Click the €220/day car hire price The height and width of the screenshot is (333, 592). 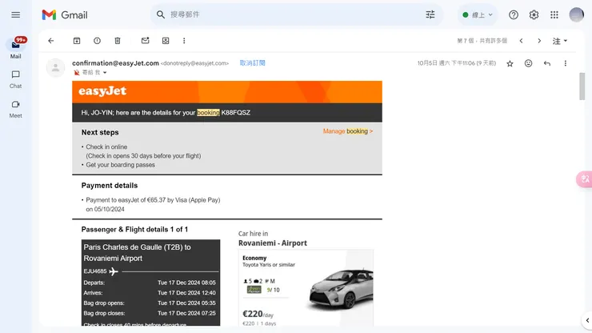coord(258,314)
